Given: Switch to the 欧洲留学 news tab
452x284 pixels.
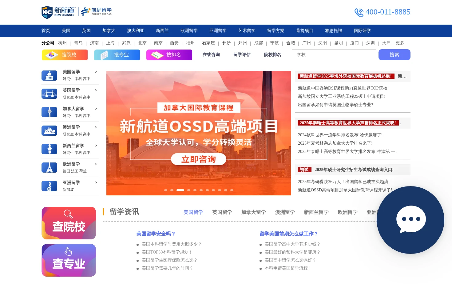Looking at the screenshot, I should pyautogui.click(x=348, y=212).
